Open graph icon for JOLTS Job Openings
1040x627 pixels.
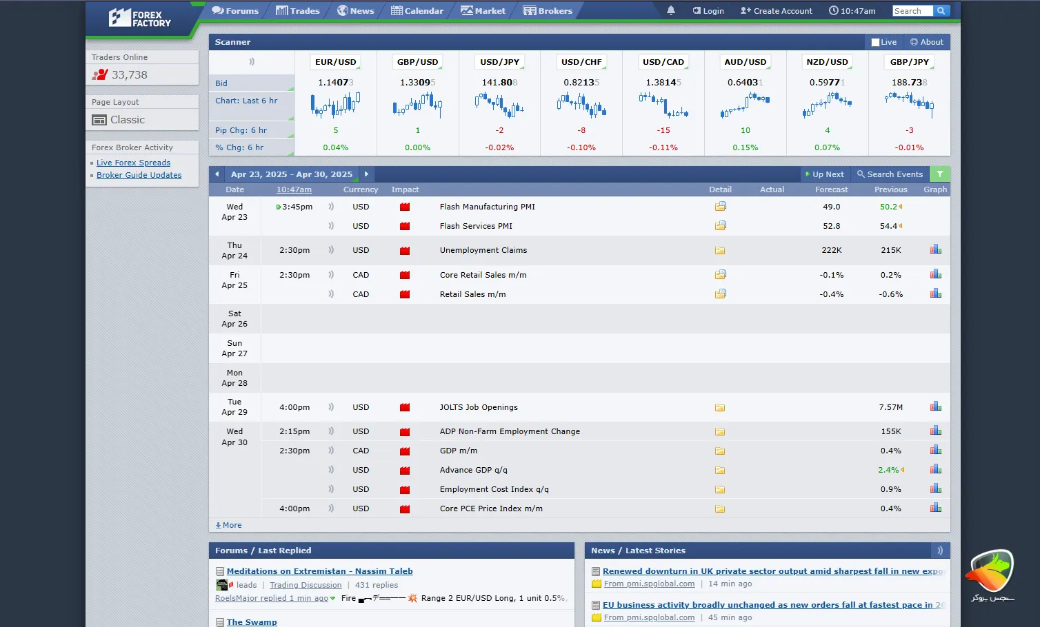(x=935, y=407)
